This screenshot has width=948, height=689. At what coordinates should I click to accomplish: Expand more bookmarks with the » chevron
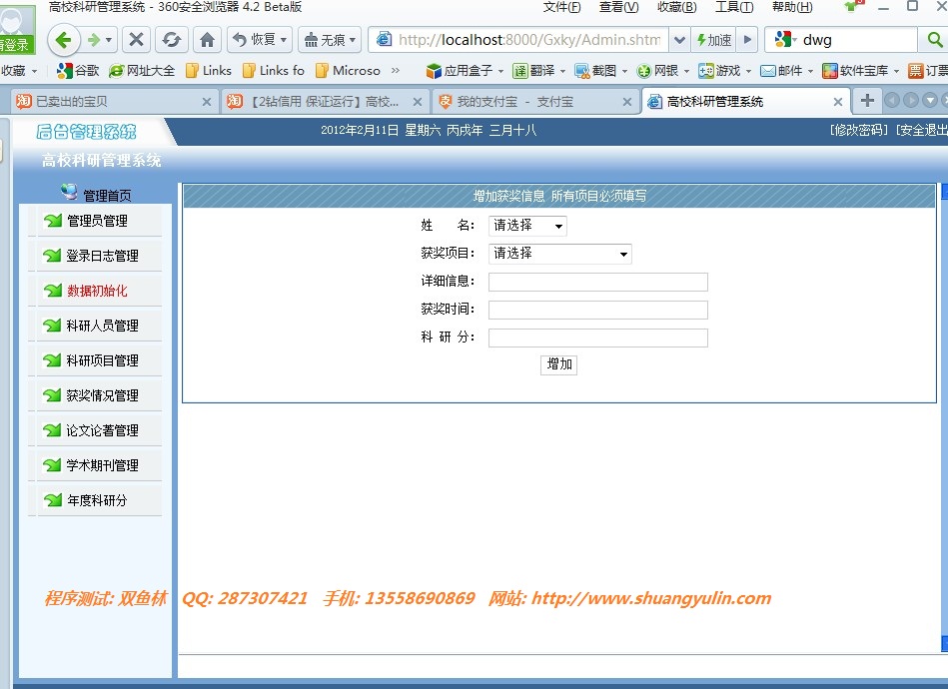point(396,71)
